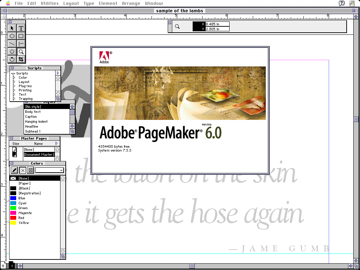Expand the Color scripts folder
Viewport: 360px width, 270px height.
pyautogui.click(x=14, y=78)
